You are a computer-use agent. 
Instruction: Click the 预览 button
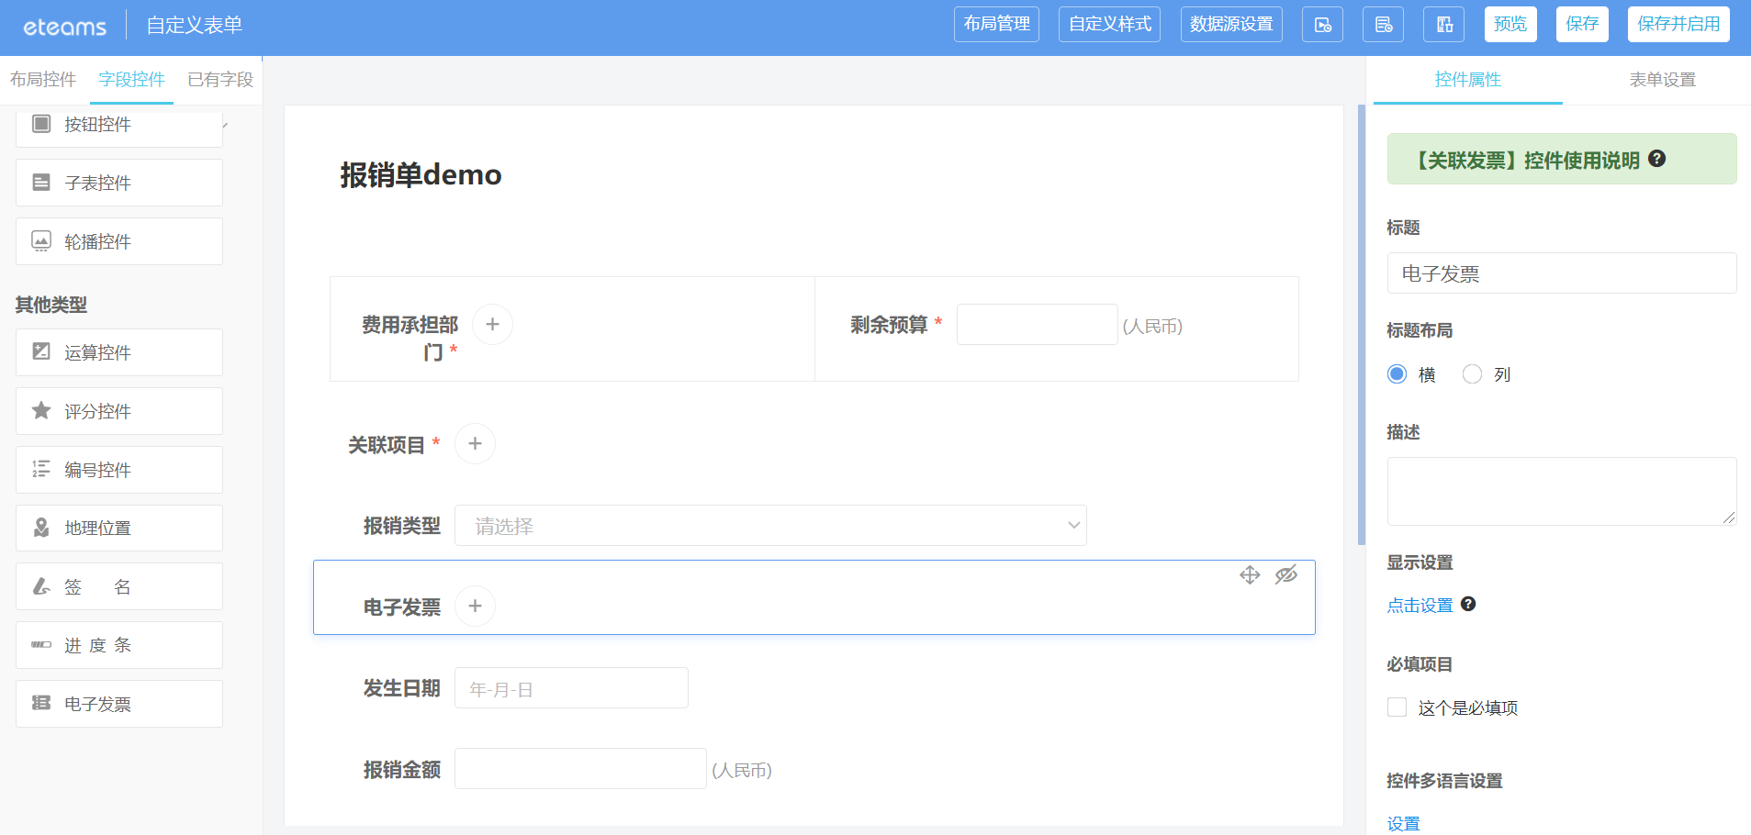pyautogui.click(x=1510, y=25)
